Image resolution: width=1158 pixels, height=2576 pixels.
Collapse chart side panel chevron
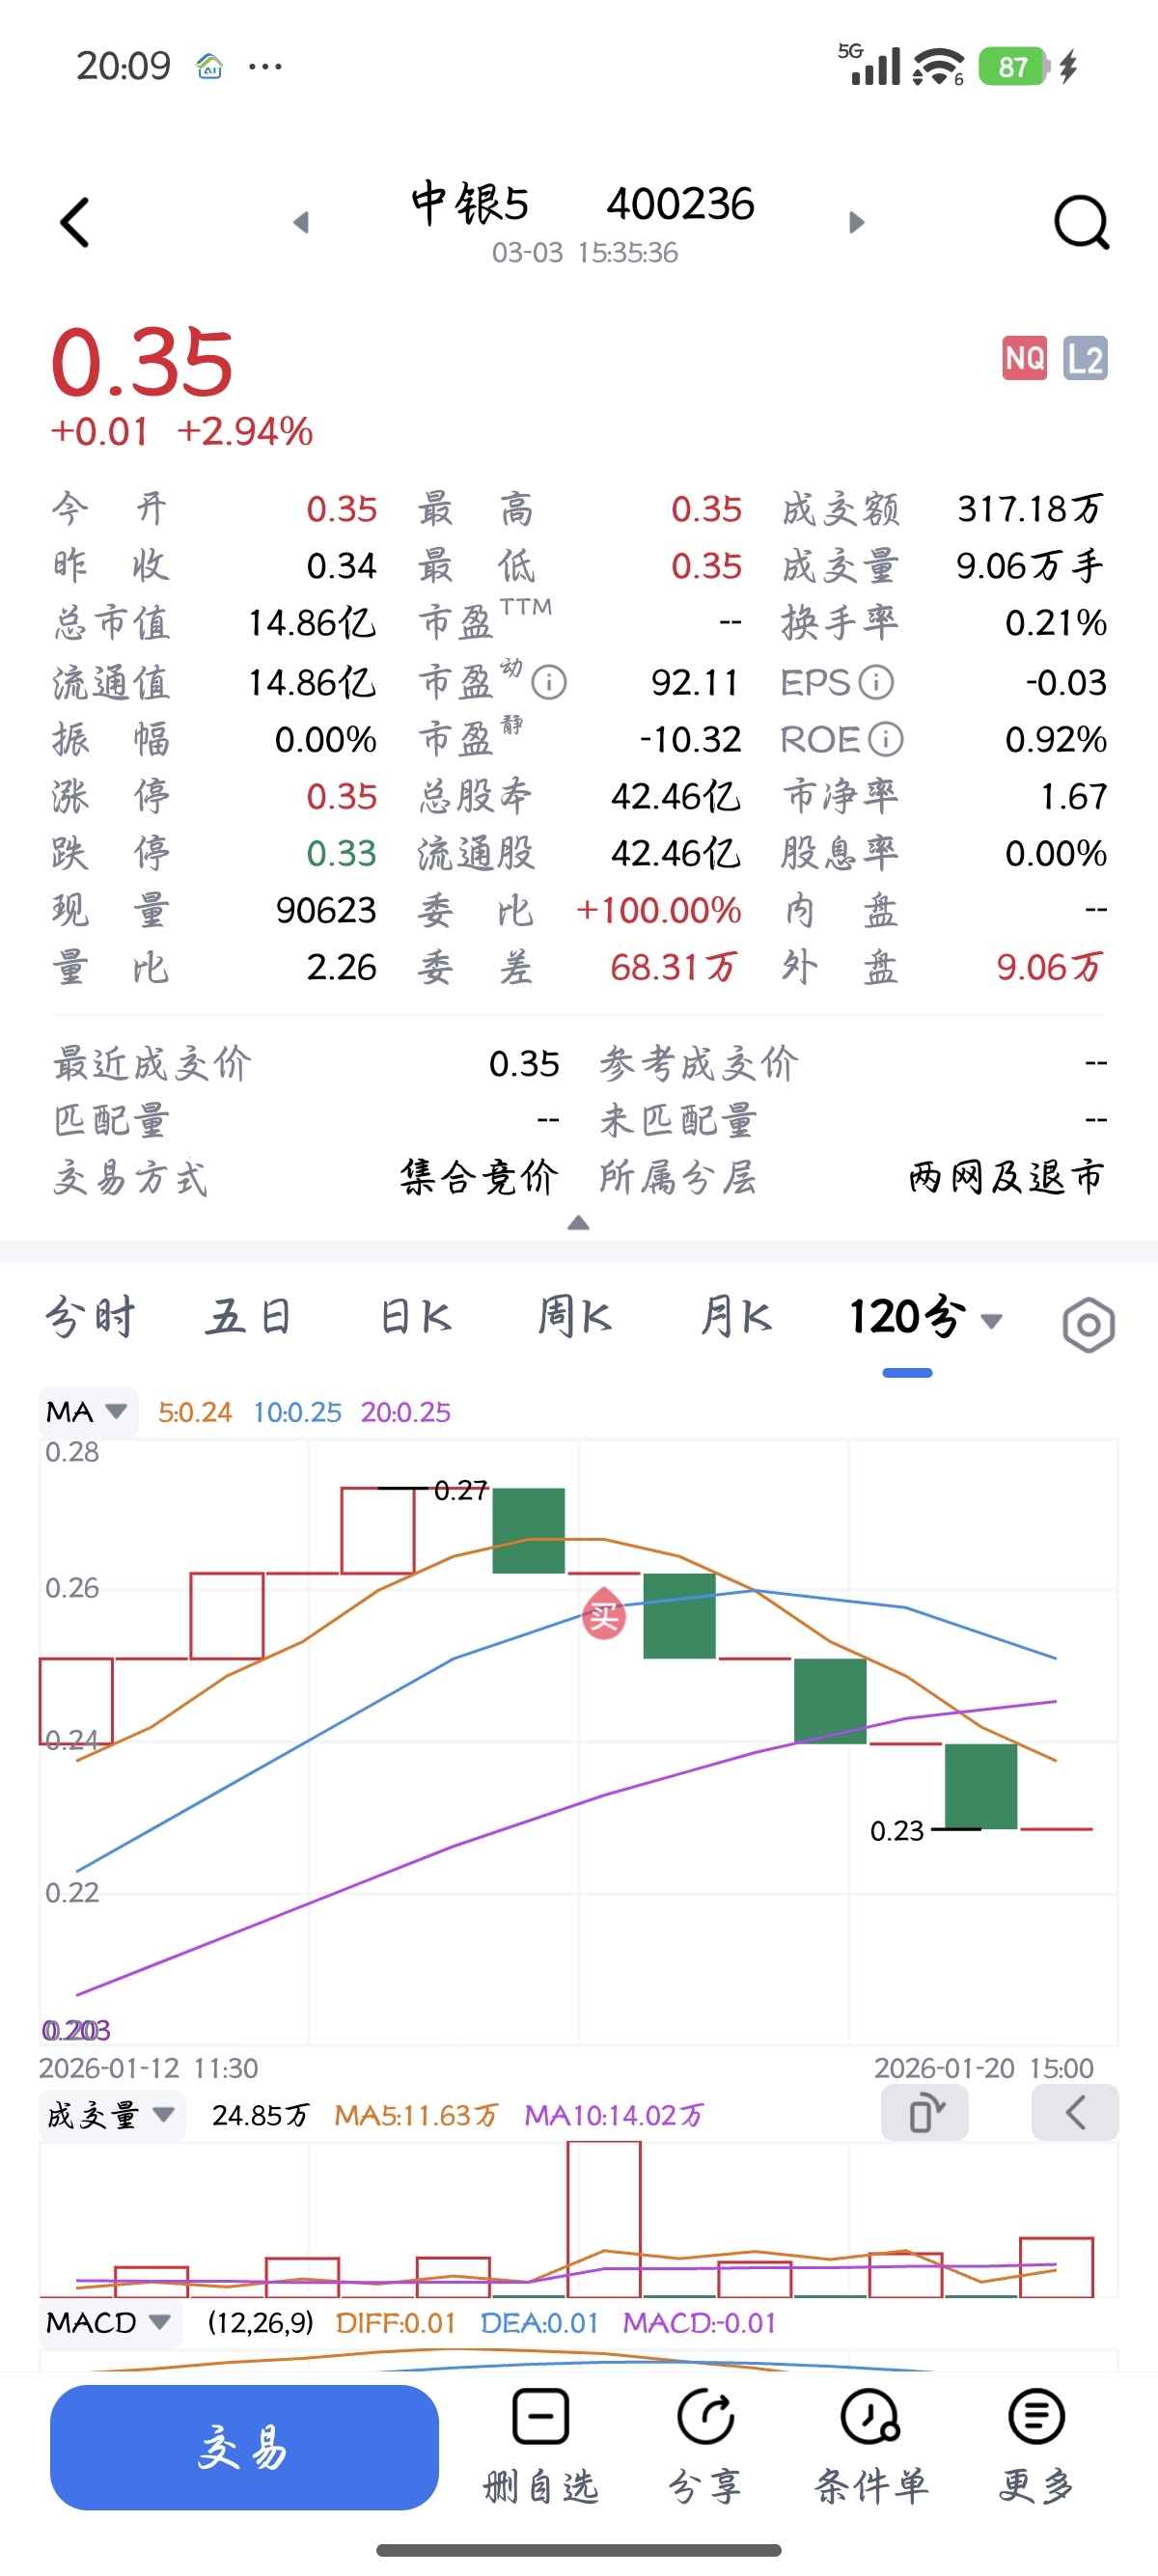point(1075,2113)
